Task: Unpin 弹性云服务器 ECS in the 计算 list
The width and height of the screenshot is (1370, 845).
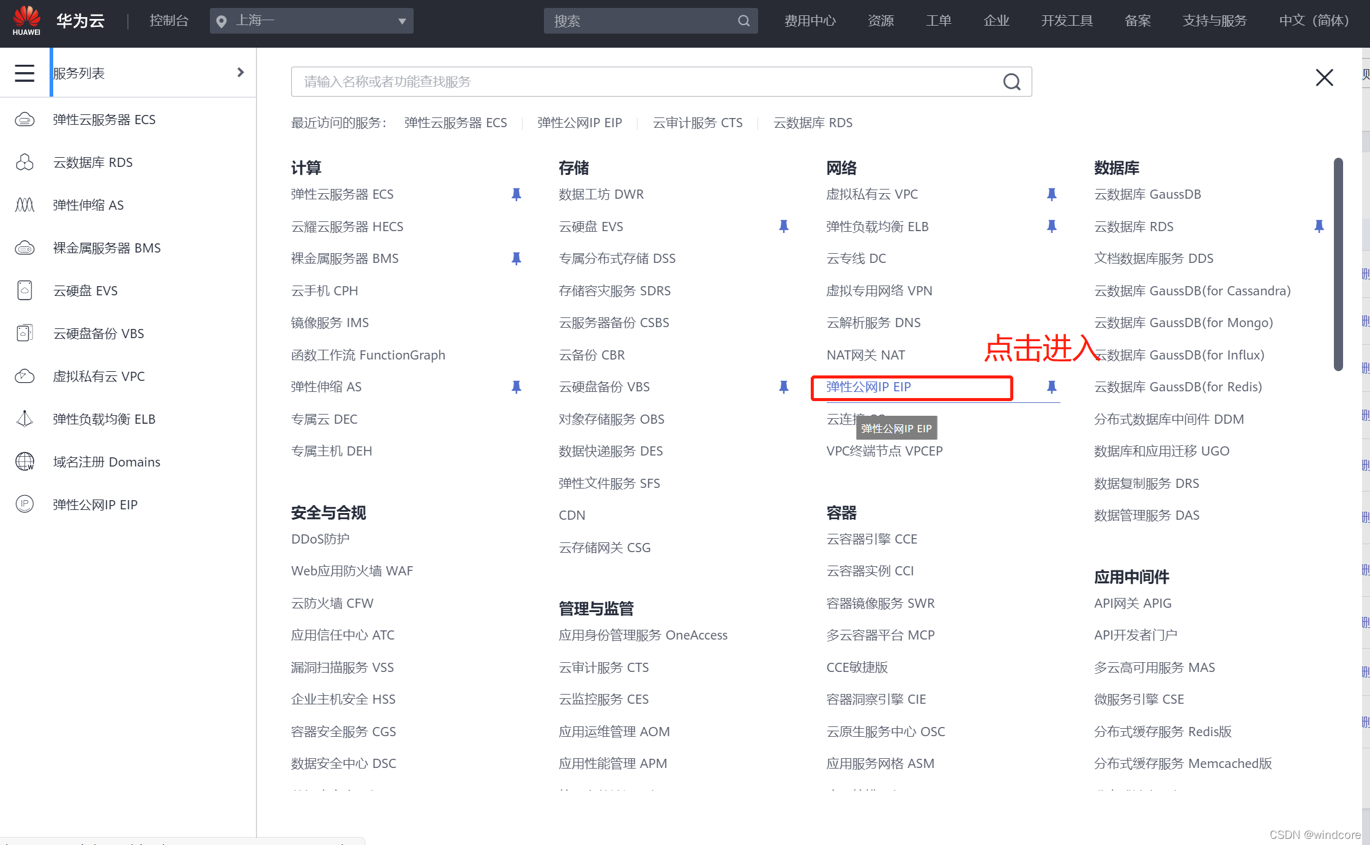Action: pyautogui.click(x=516, y=194)
